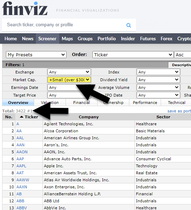The height and width of the screenshot is (210, 191).
Task: Switch to the Ownership tab
Action: click(113, 103)
